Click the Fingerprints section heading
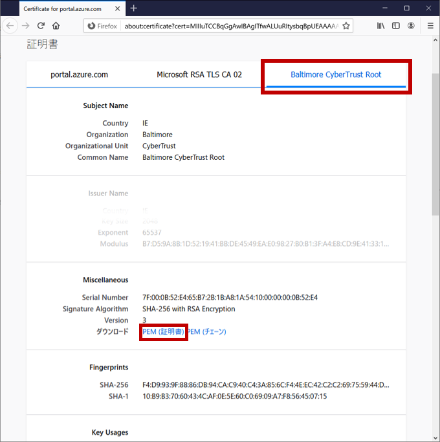This screenshot has width=440, height=442. (x=109, y=368)
